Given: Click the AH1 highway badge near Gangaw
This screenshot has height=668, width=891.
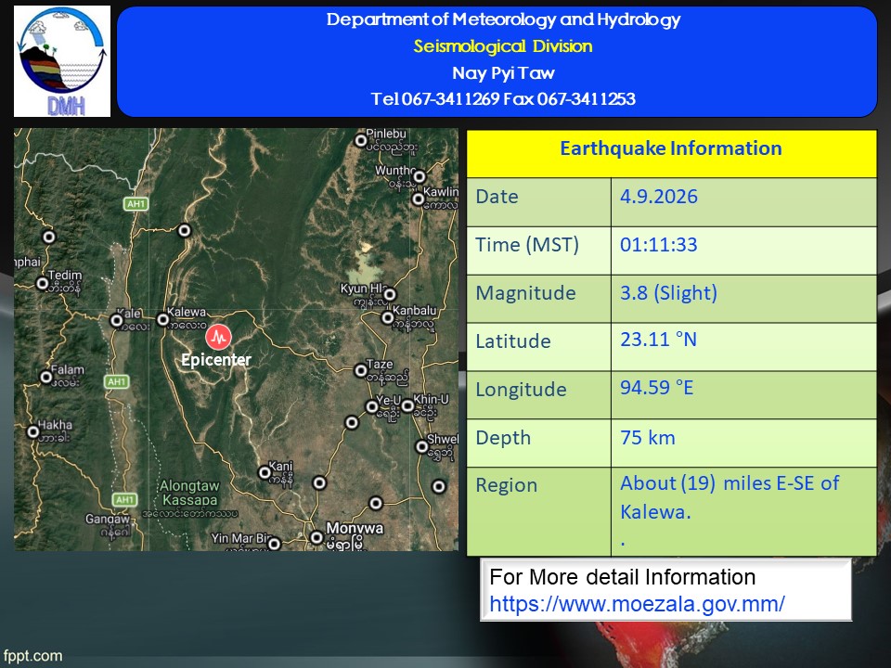Looking at the screenshot, I should [x=124, y=499].
